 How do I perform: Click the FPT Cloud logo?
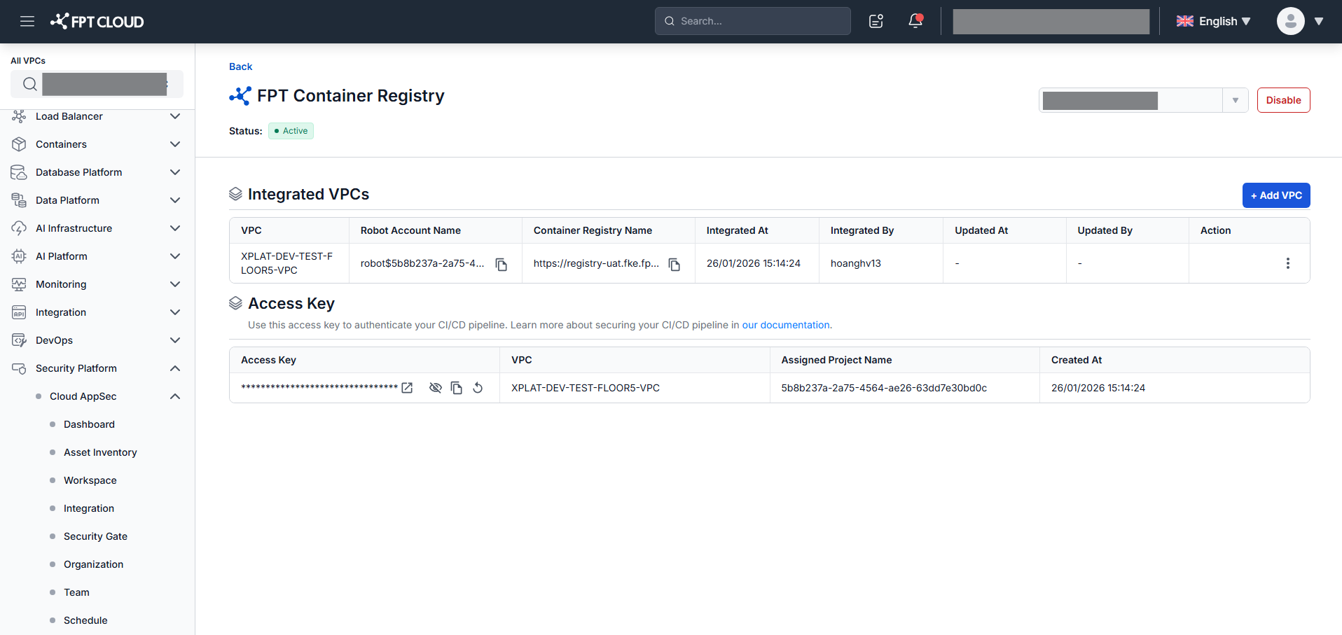point(97,21)
